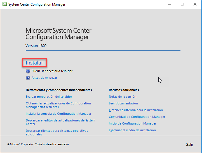Visit Comunidad de Configuration Manager link
Screen dimensions: 202x153
point(137,117)
